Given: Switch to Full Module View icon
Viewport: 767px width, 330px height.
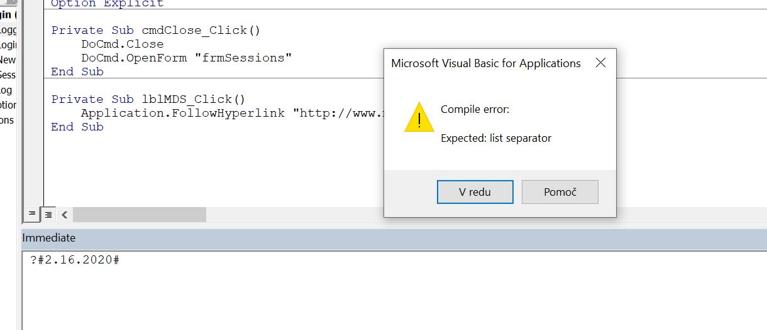Looking at the screenshot, I should pos(48,215).
